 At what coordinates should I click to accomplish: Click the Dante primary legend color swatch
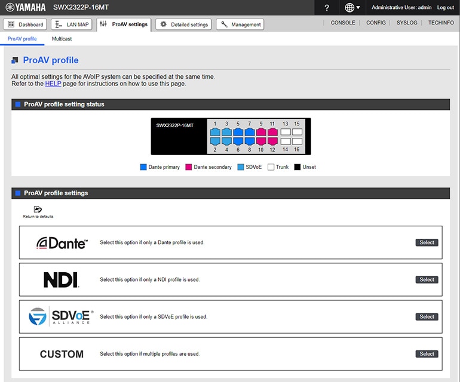(142, 167)
